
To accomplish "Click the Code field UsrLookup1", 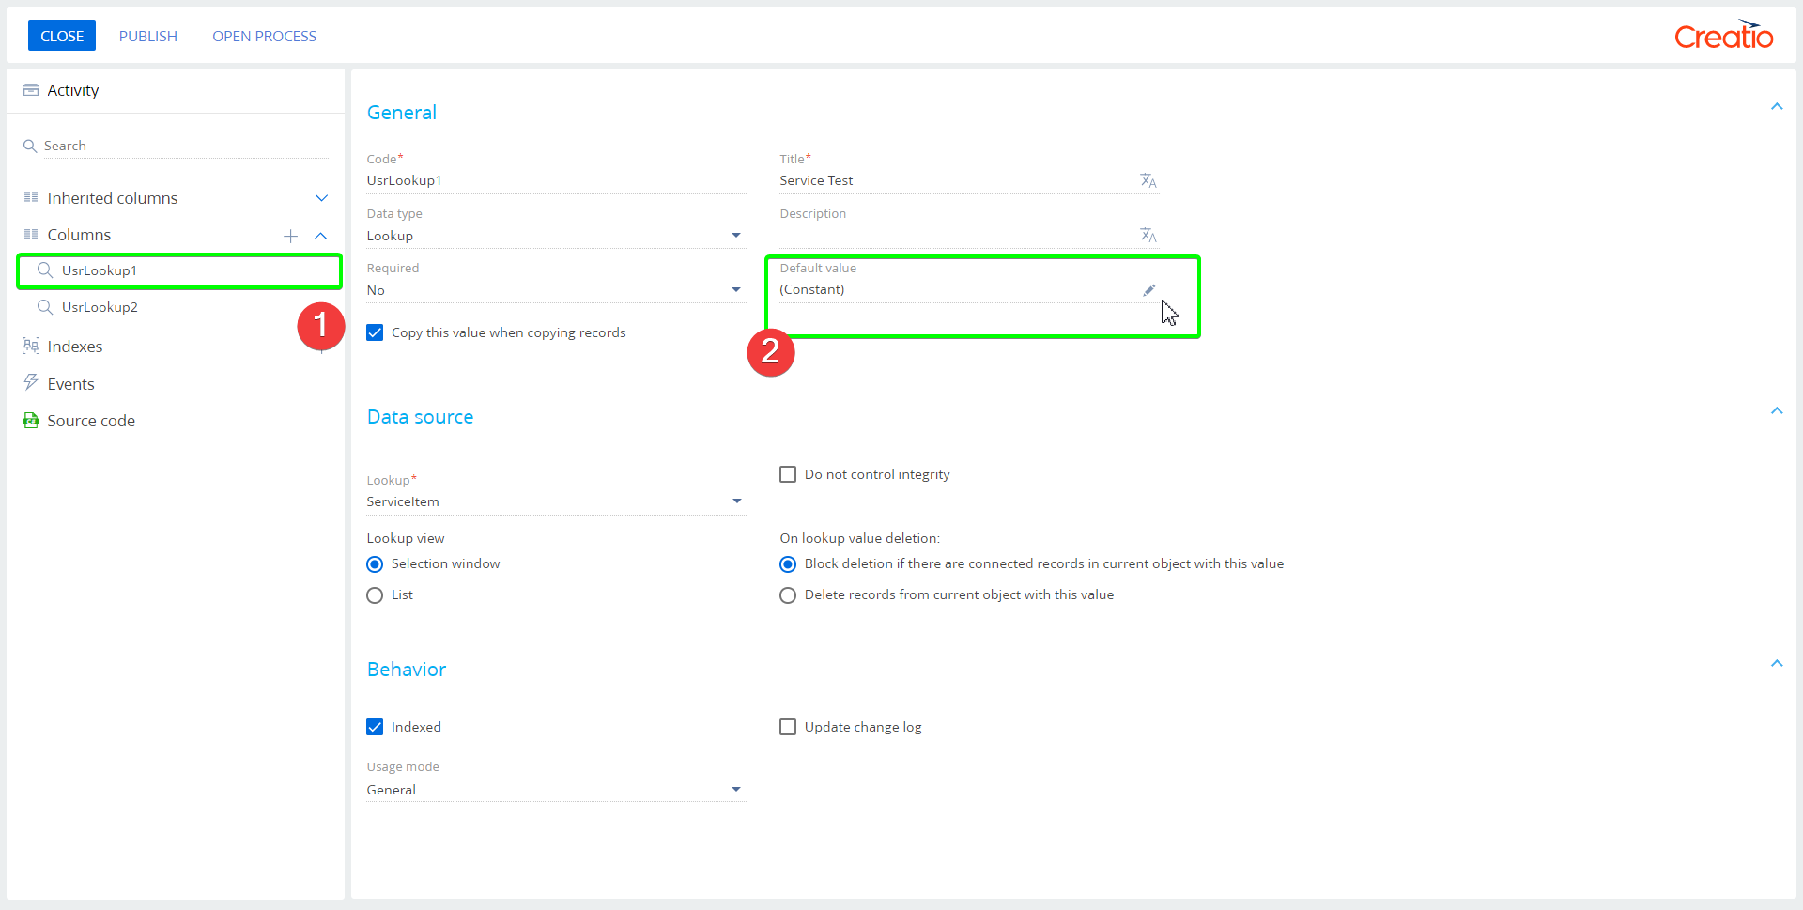I will pyautogui.click(x=556, y=180).
